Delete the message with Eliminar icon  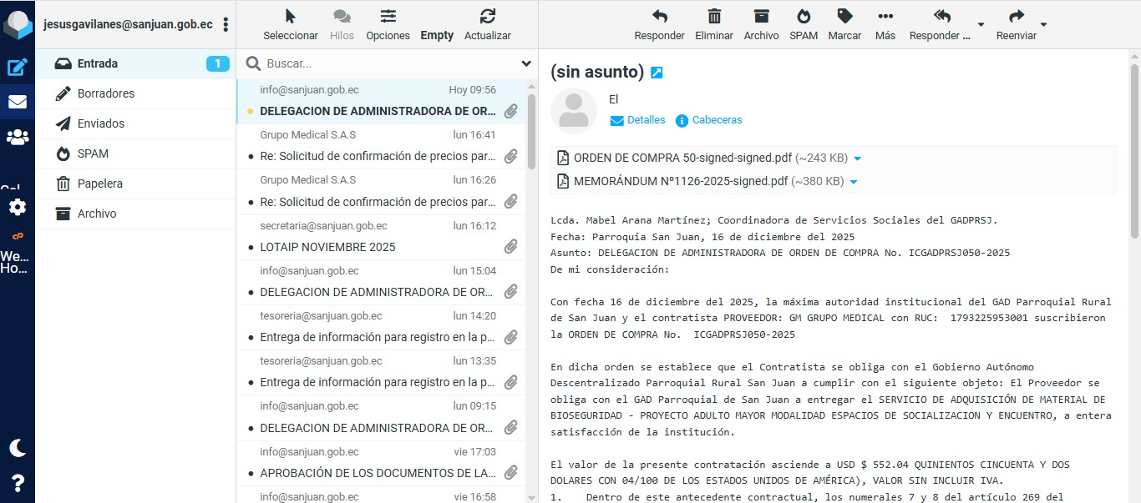[x=714, y=24]
